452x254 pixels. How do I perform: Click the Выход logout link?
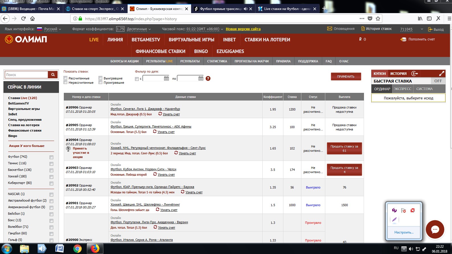tap(436, 29)
